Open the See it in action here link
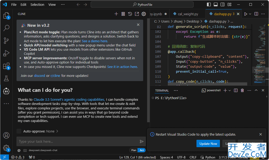Screen dimensions: 269x160 tap(122, 67)
